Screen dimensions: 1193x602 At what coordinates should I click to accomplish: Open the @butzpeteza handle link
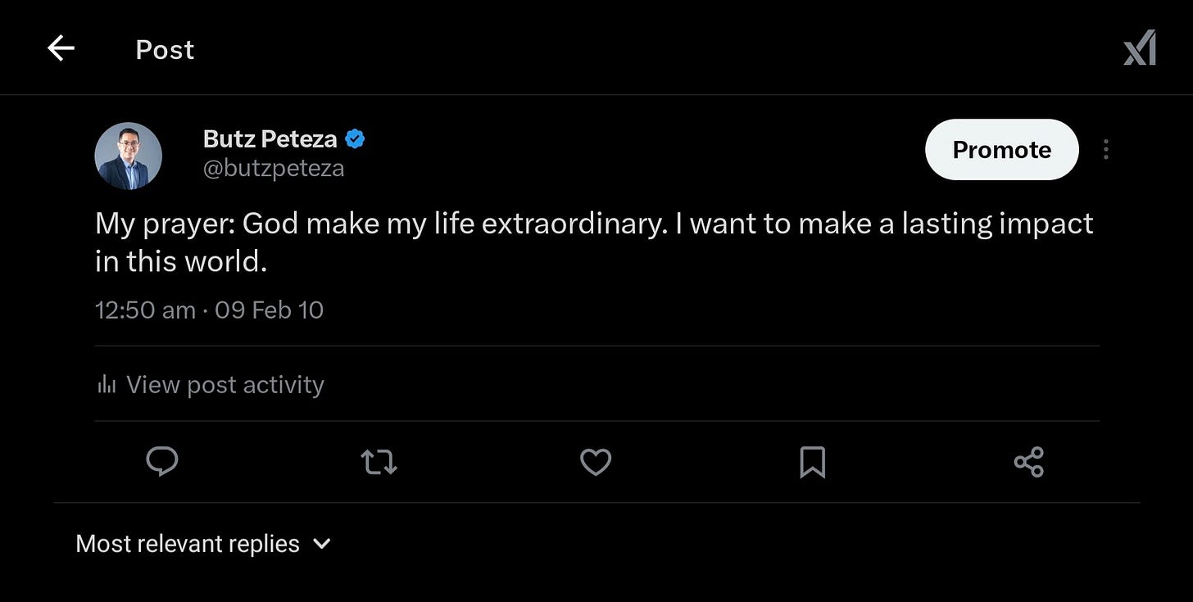274,169
